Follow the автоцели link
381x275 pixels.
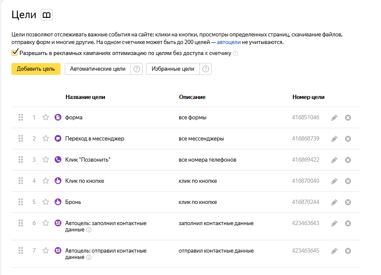[x=229, y=42]
